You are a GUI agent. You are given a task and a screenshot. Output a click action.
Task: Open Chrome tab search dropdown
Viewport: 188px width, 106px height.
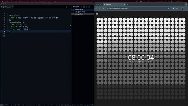(x=186, y=4)
